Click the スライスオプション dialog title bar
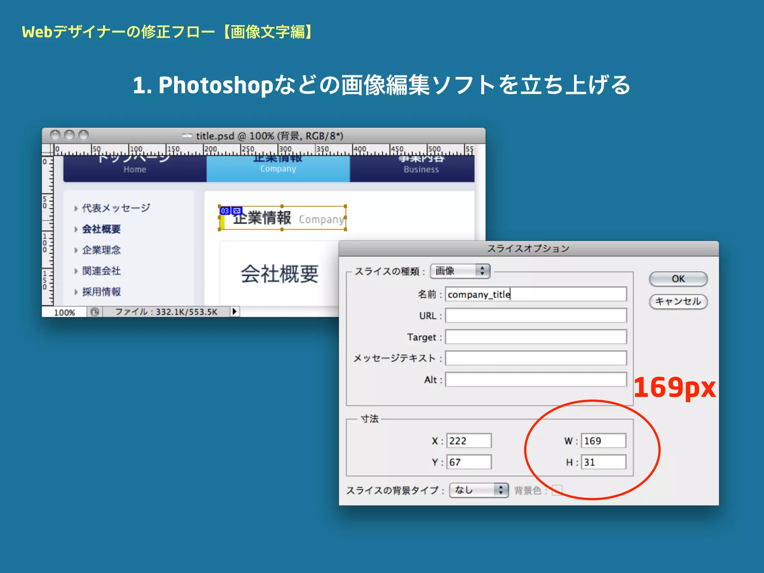The image size is (764, 573). (x=529, y=249)
